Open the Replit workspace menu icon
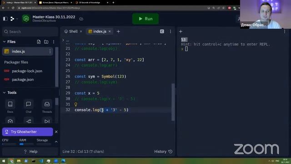Image resolution: width=291 pixels, height=164 pixels. coord(12,19)
